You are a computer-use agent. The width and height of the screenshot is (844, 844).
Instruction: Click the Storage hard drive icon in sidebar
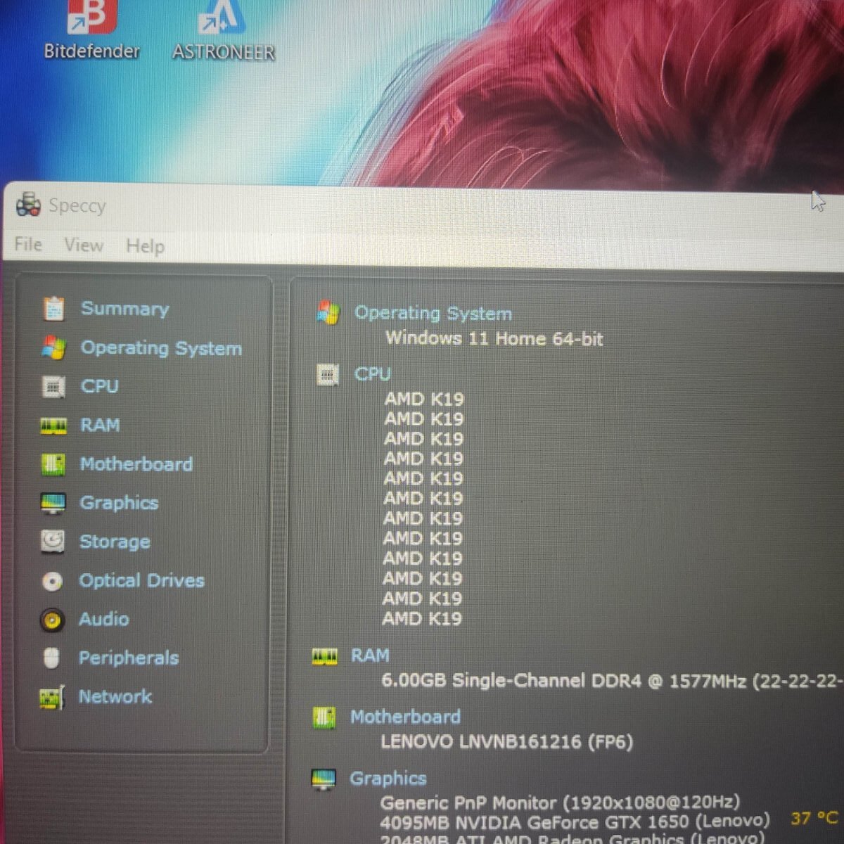(52, 542)
